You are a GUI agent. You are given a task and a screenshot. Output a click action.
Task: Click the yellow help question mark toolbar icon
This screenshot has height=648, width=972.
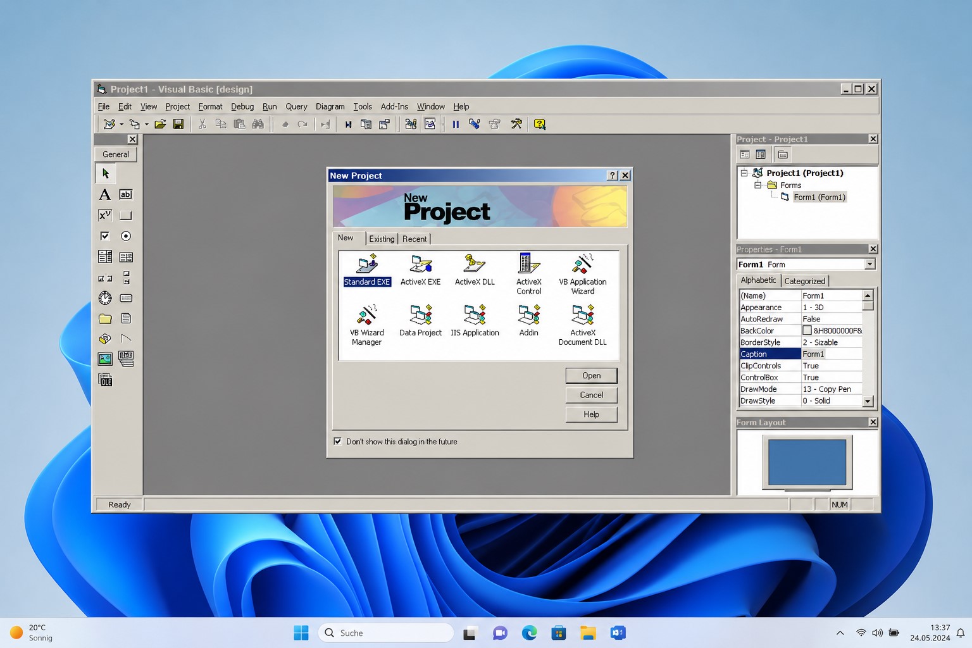click(x=540, y=124)
